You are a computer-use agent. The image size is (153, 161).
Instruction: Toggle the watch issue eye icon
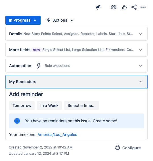pyautogui.click(x=114, y=7)
